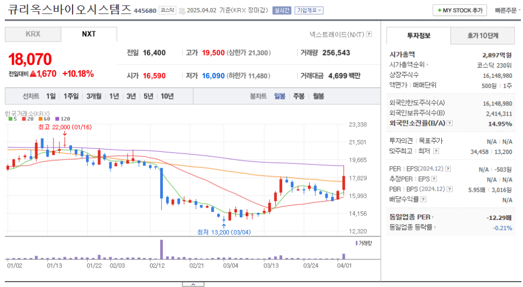Show the 3년 line chart
Viewport: 523px width, 287px height.
tap(131, 96)
